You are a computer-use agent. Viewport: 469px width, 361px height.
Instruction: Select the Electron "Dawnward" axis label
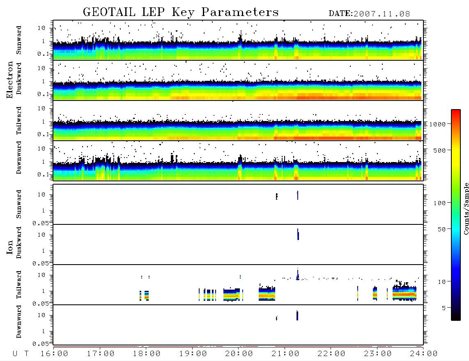coord(19,158)
